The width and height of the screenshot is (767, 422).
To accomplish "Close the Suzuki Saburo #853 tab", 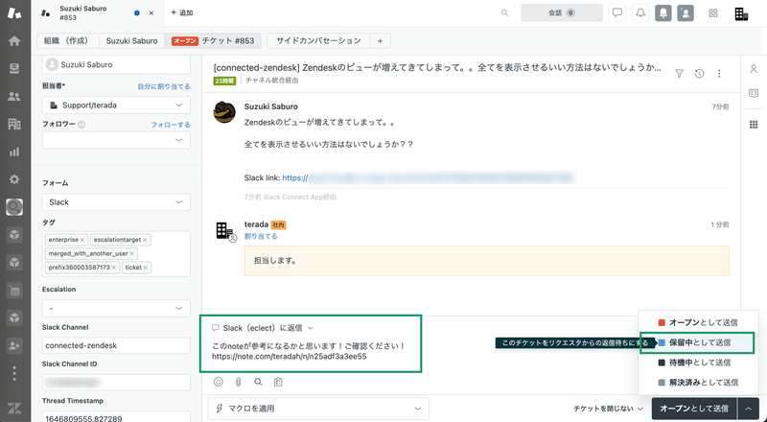I will click(151, 13).
